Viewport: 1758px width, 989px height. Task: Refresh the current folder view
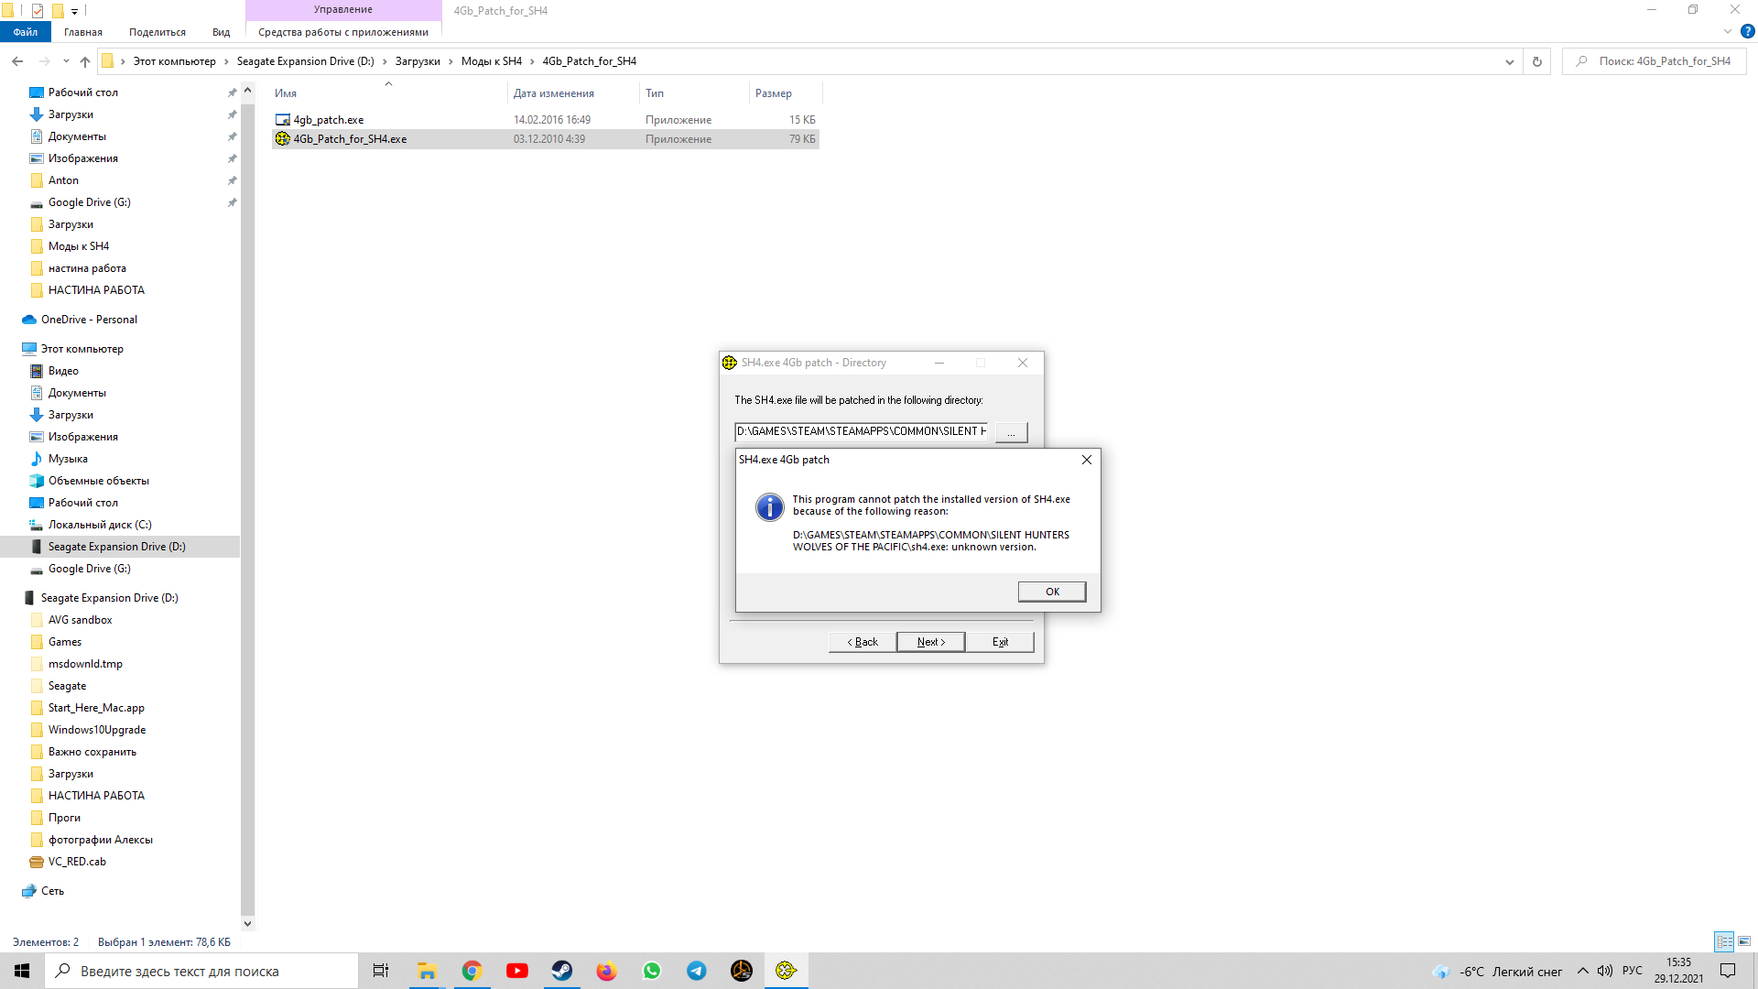pyautogui.click(x=1537, y=61)
